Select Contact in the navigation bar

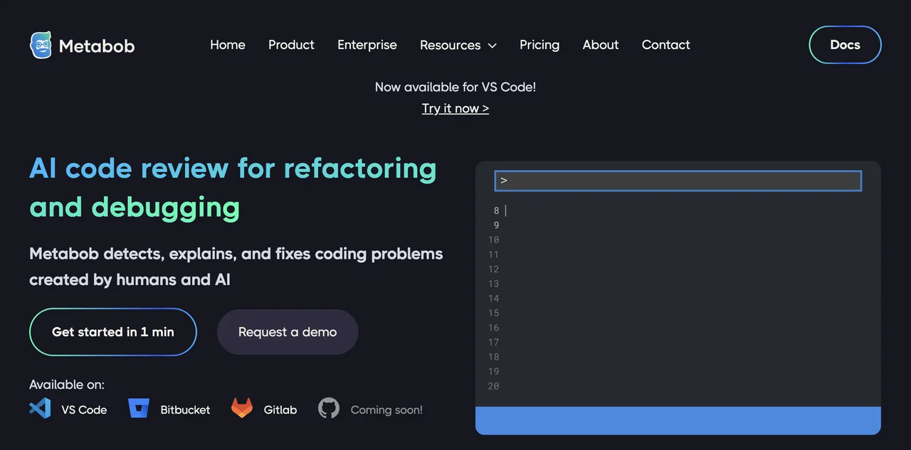point(666,45)
